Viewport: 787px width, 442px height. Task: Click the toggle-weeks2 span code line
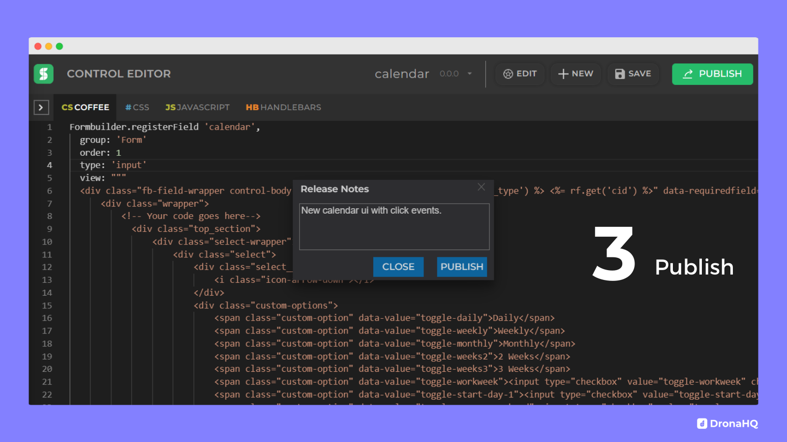click(392, 357)
